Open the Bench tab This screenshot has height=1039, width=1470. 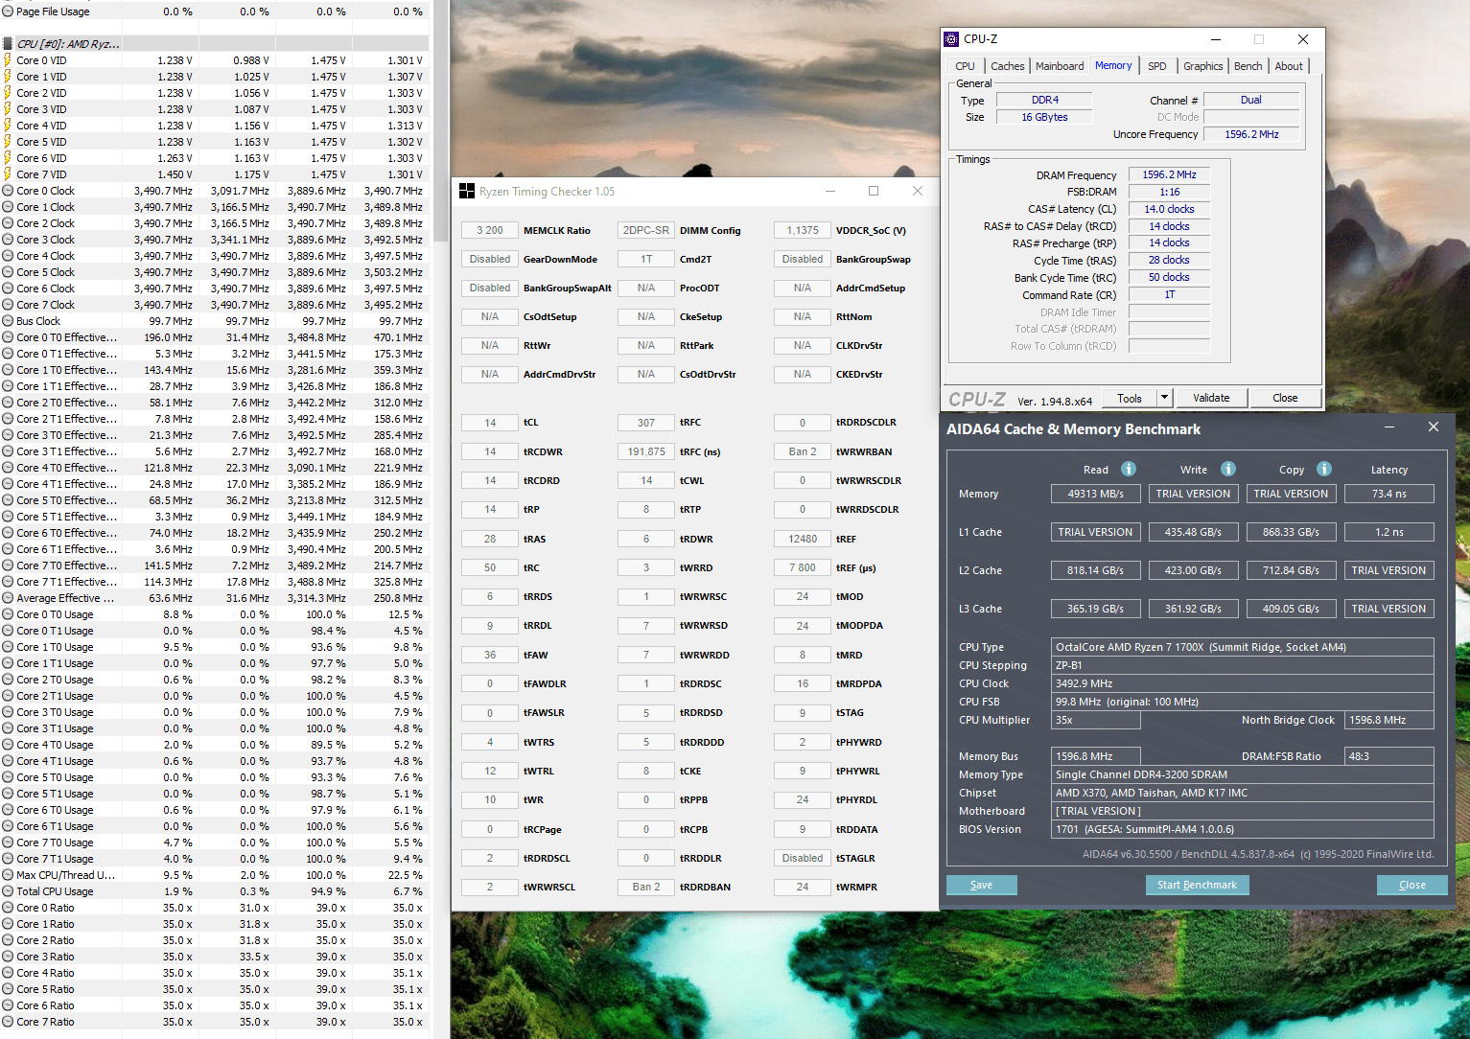pyautogui.click(x=1248, y=66)
